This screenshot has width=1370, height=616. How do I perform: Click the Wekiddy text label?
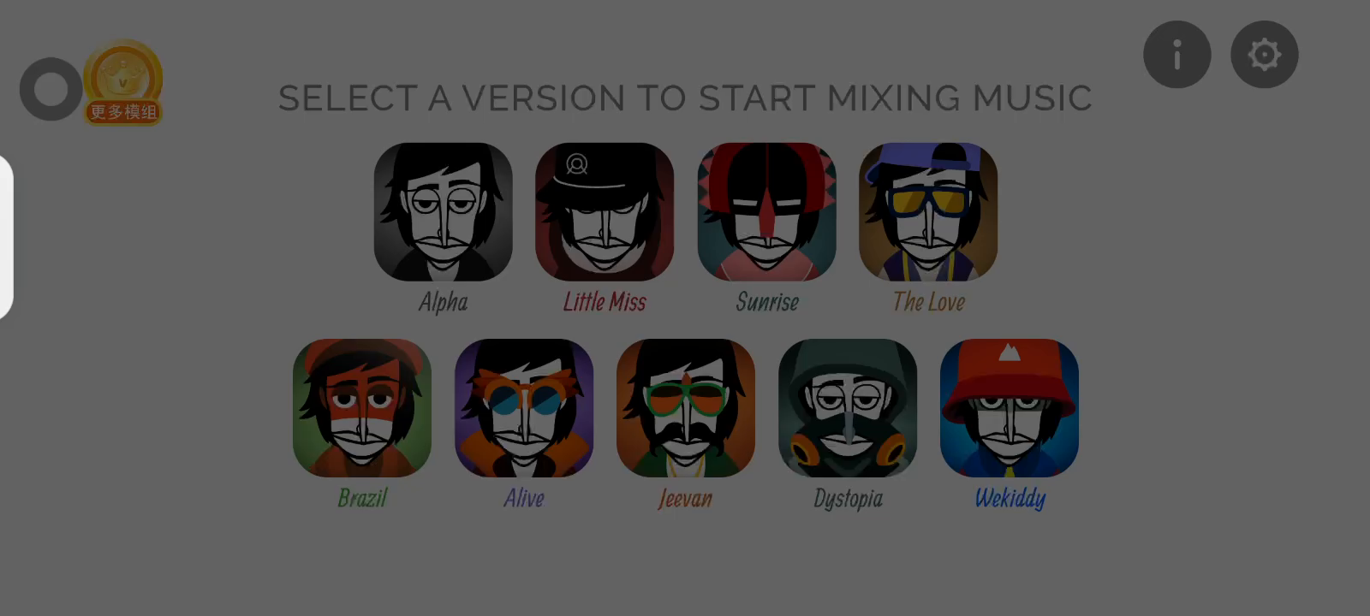[1010, 499]
